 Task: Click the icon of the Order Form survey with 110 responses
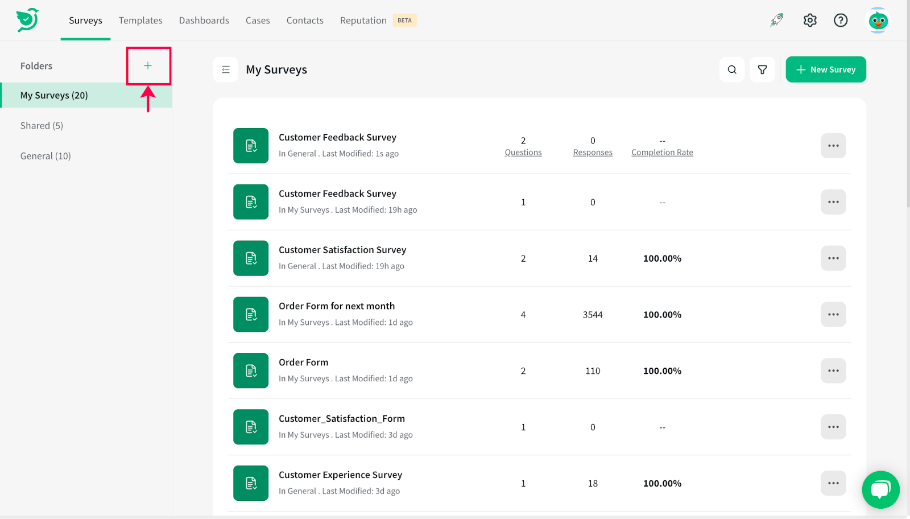tap(251, 370)
